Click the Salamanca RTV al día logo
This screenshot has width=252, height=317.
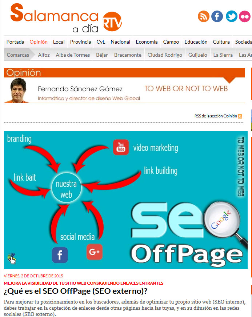click(x=66, y=18)
